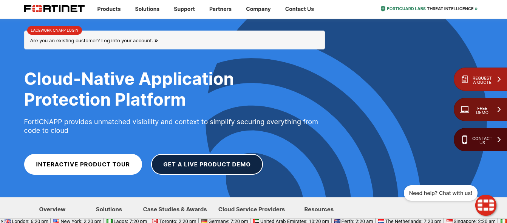Expand the side Contact Us chevron

pyautogui.click(x=499, y=140)
